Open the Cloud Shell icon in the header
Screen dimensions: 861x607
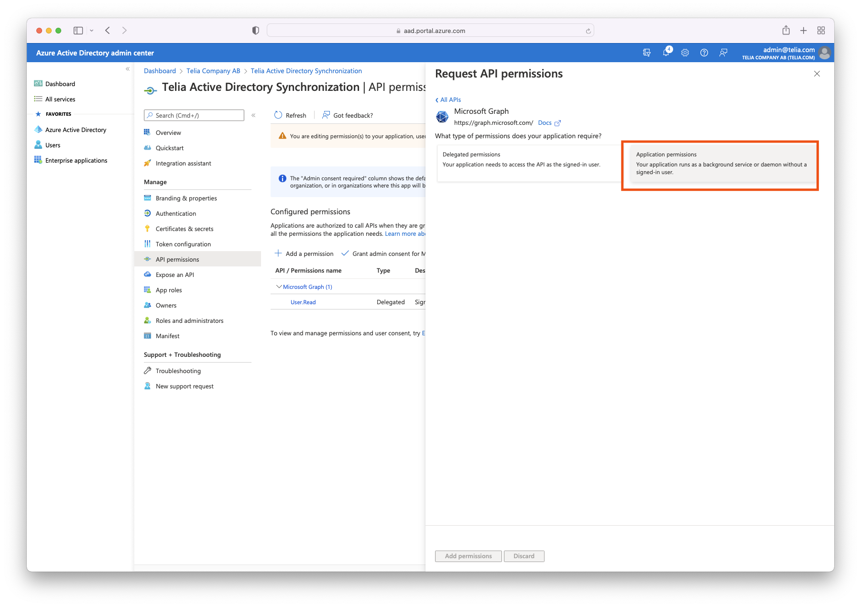[x=647, y=53]
